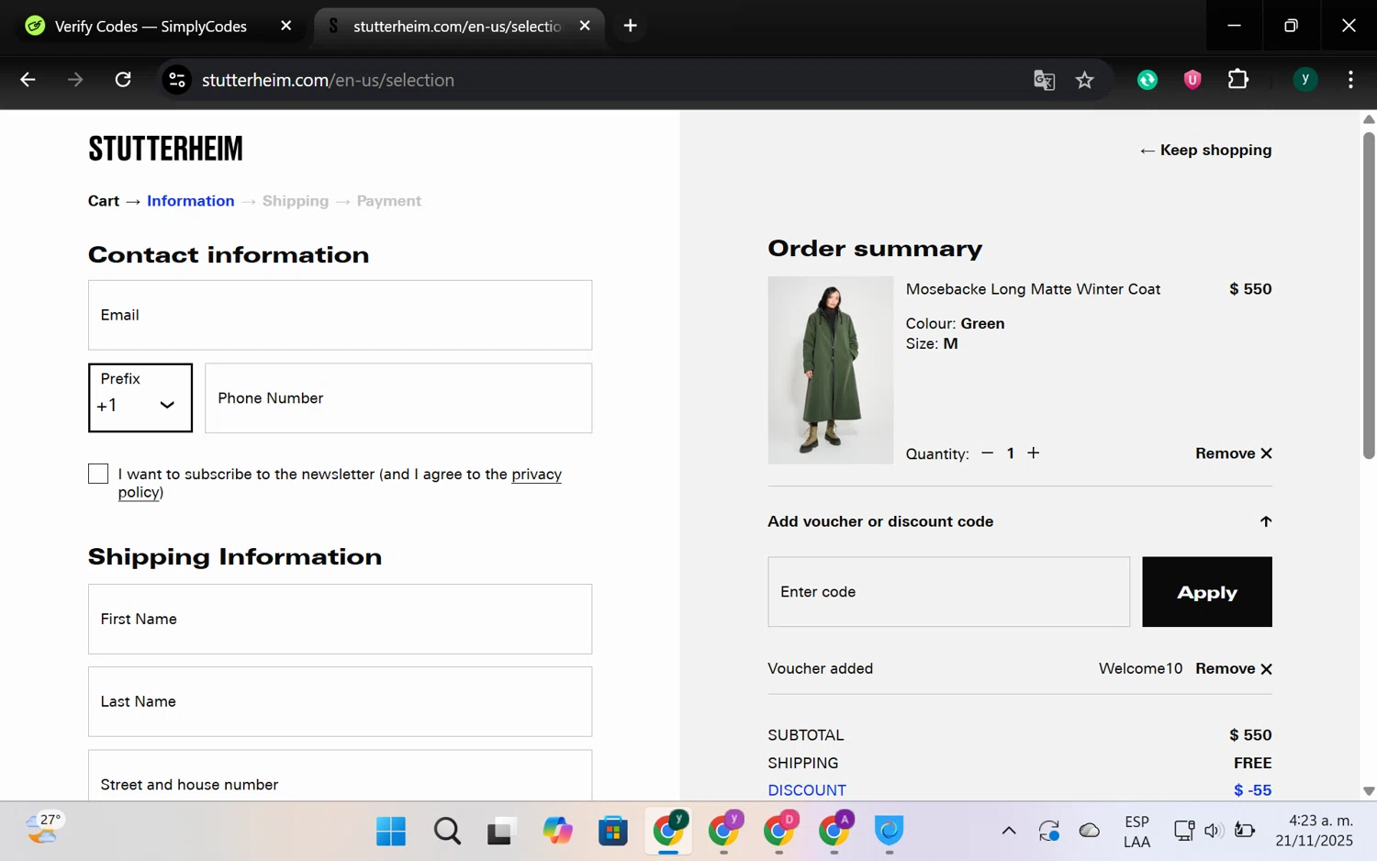Tick the newsletter subscription checkbox
This screenshot has height=861, width=1377.
point(98,474)
